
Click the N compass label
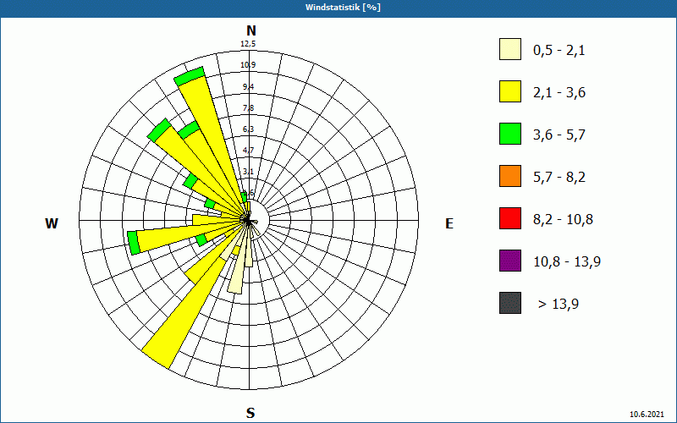(x=250, y=30)
